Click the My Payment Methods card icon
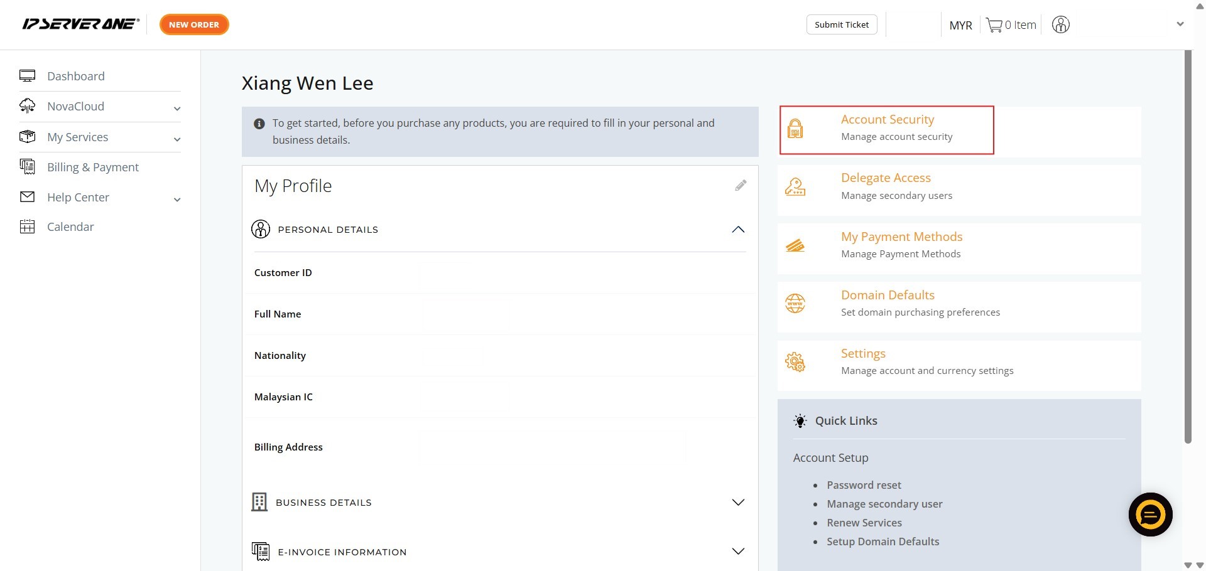Screen dimensions: 1206x571 tap(795, 245)
